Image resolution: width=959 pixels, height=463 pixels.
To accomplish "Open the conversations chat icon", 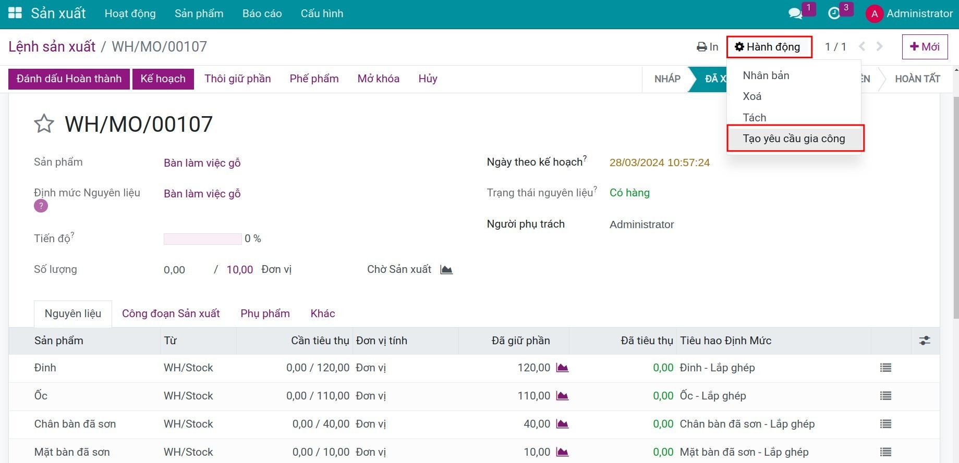I will 795,14.
